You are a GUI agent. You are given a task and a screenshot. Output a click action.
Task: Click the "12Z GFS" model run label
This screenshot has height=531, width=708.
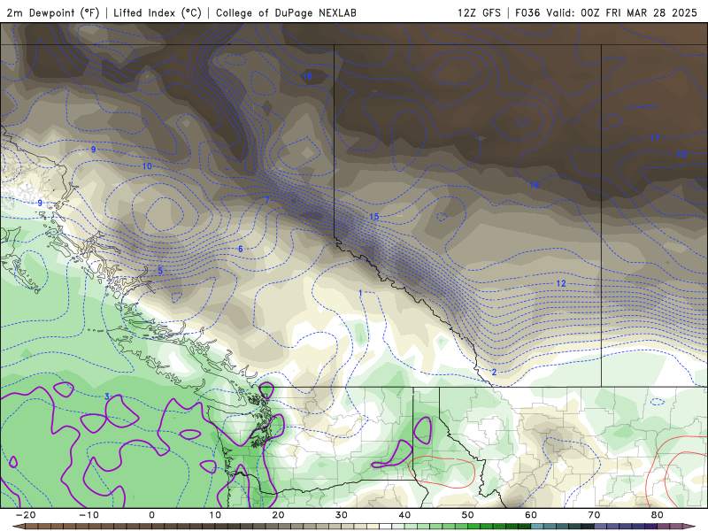(479, 12)
